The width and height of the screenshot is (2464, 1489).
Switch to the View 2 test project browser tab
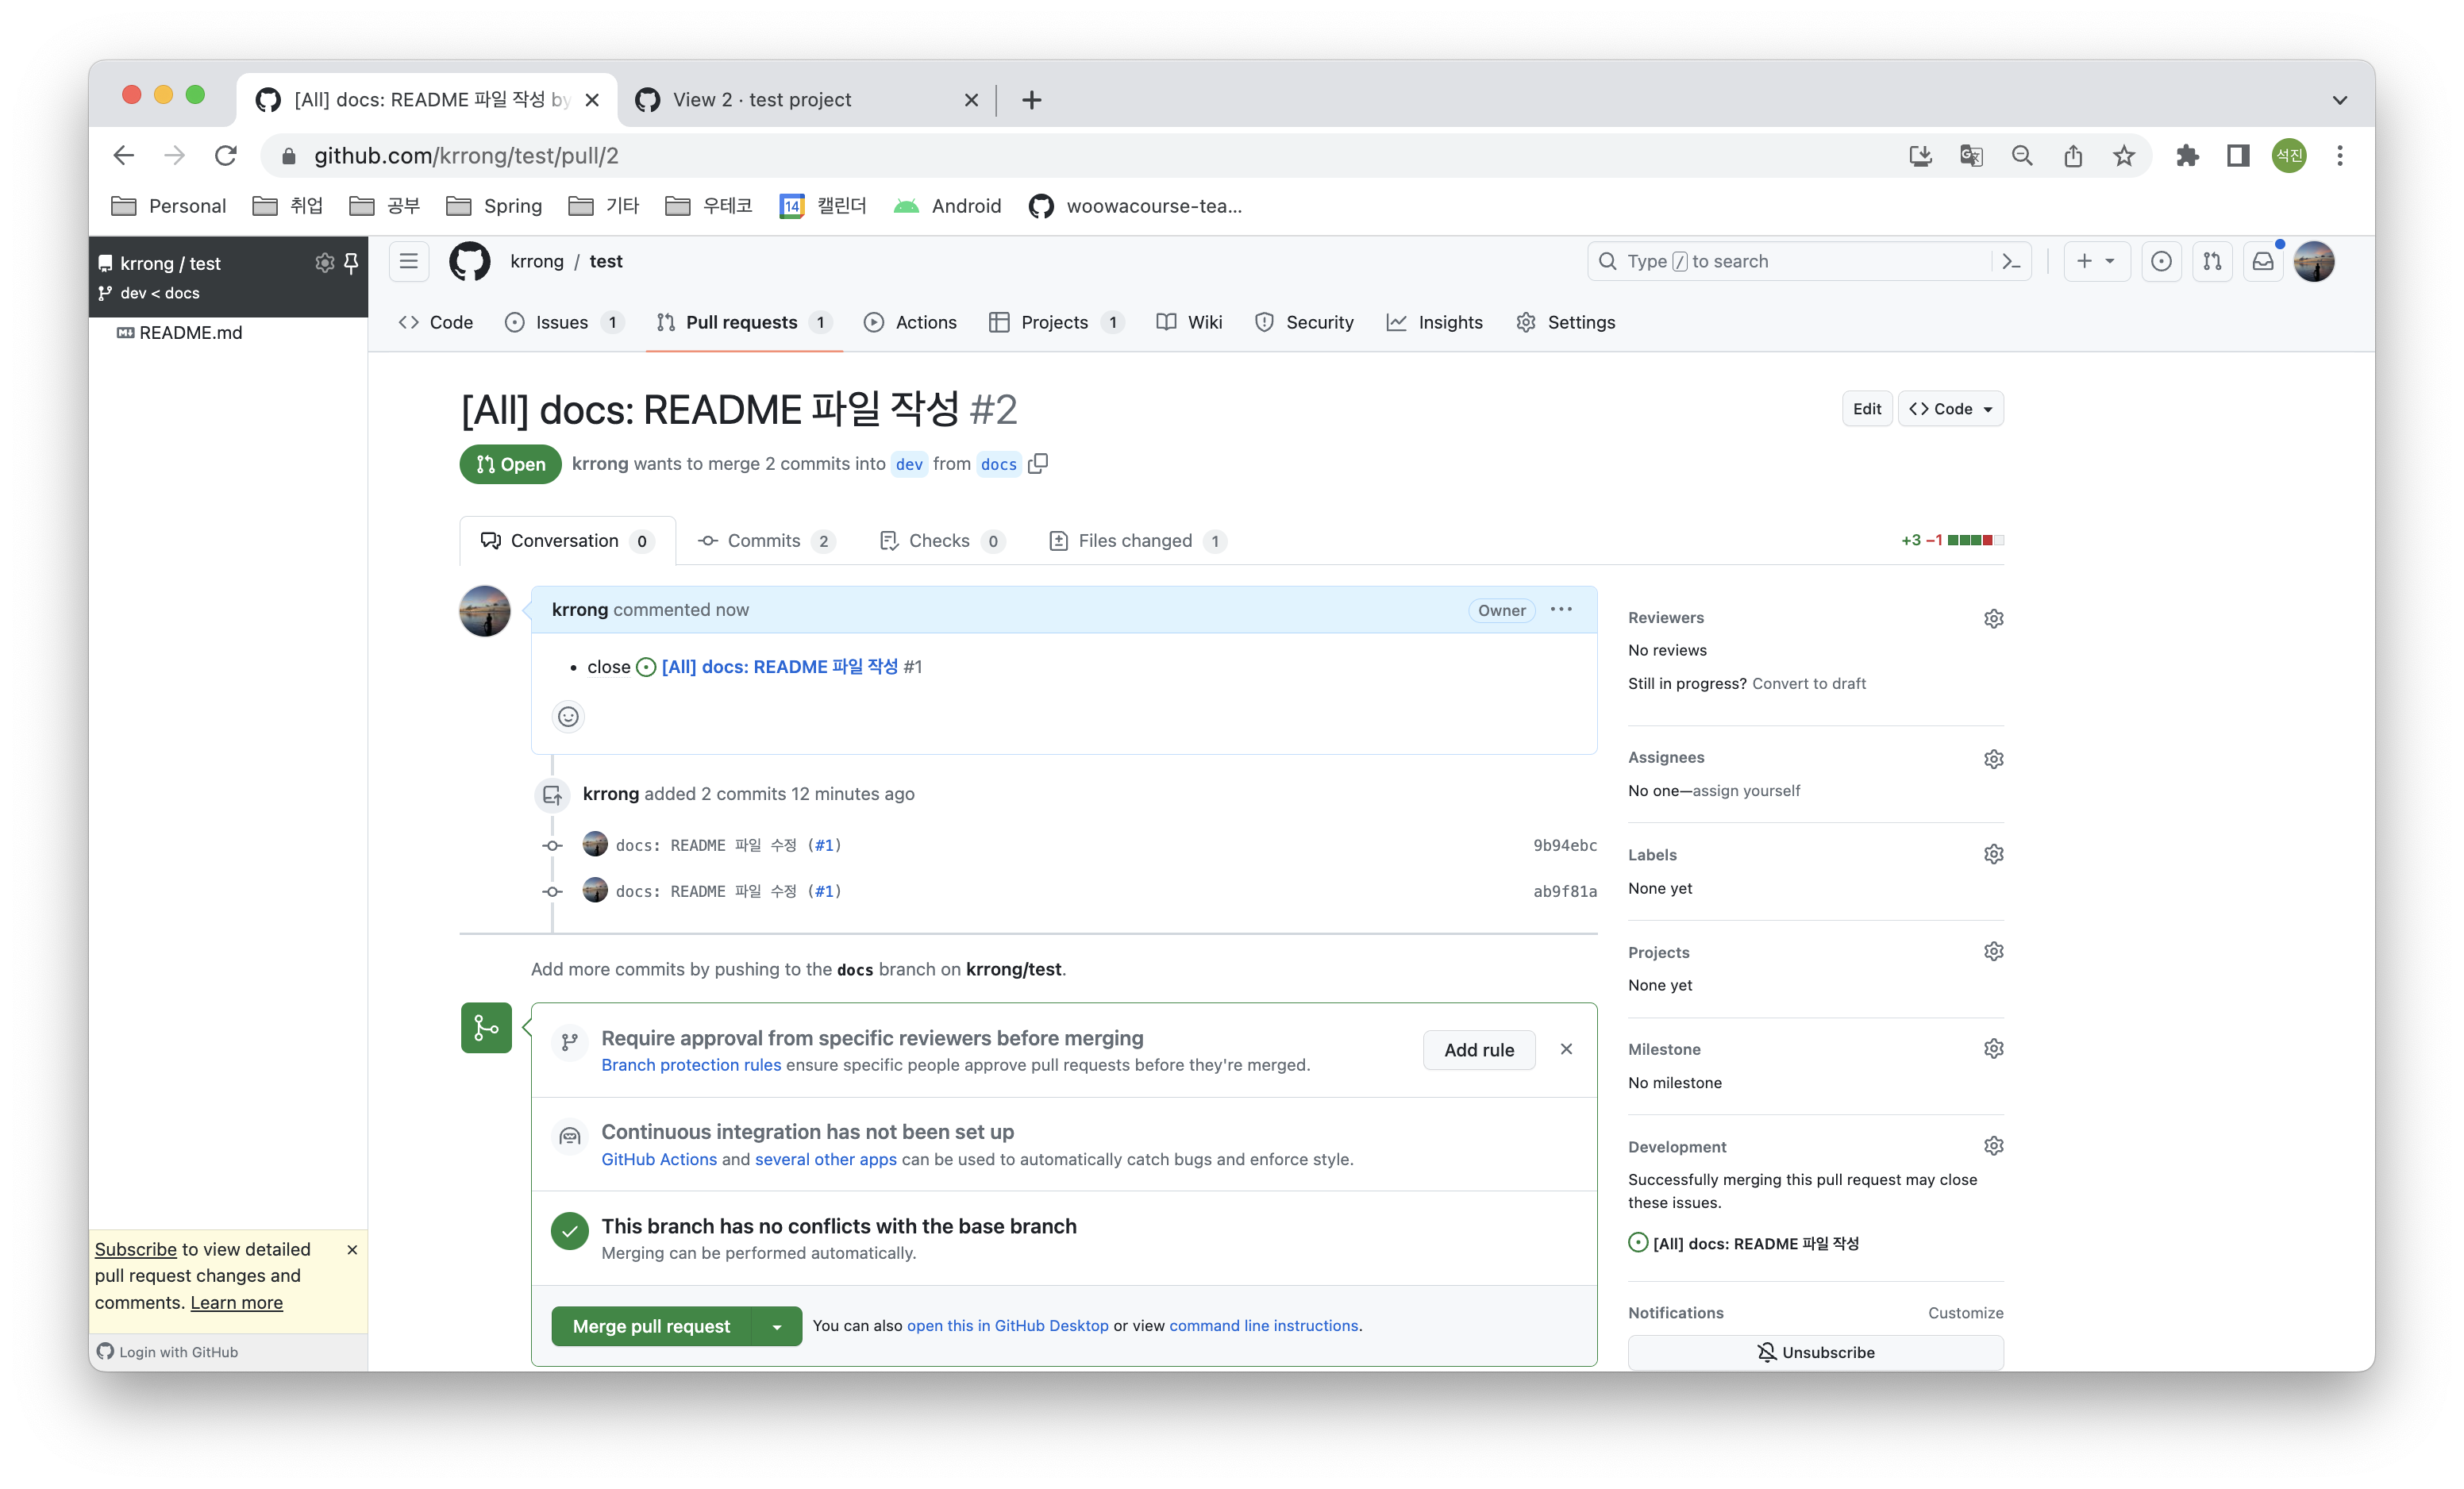click(806, 100)
